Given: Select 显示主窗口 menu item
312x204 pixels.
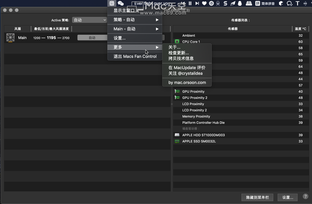Looking at the screenshot, I should click(135, 11).
